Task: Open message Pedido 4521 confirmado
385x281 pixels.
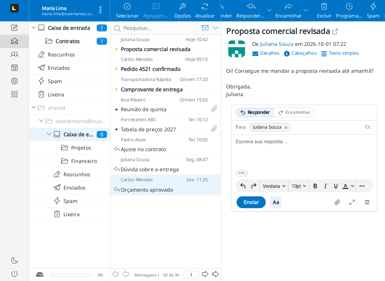Action: pos(165,65)
